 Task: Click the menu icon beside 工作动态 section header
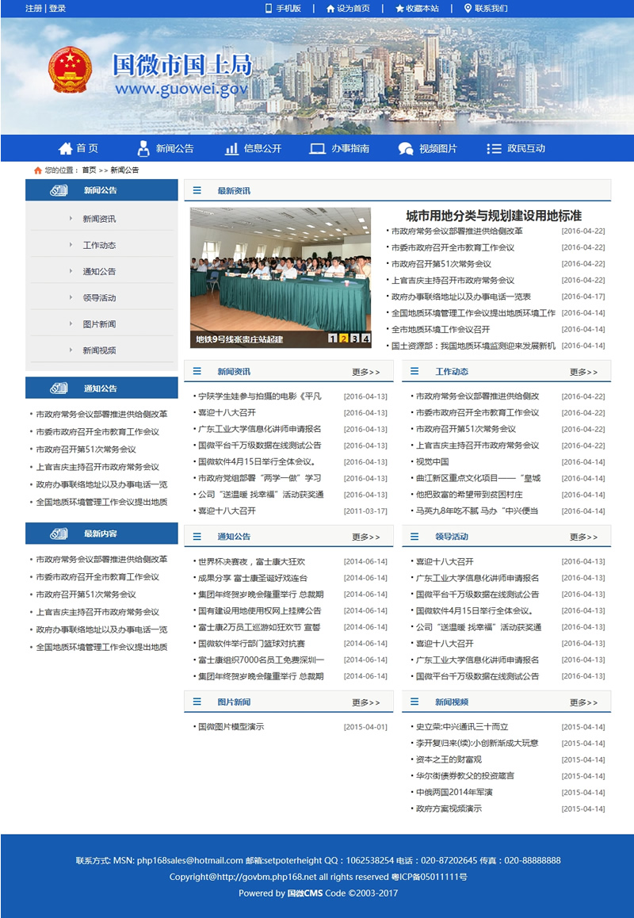[x=414, y=371]
